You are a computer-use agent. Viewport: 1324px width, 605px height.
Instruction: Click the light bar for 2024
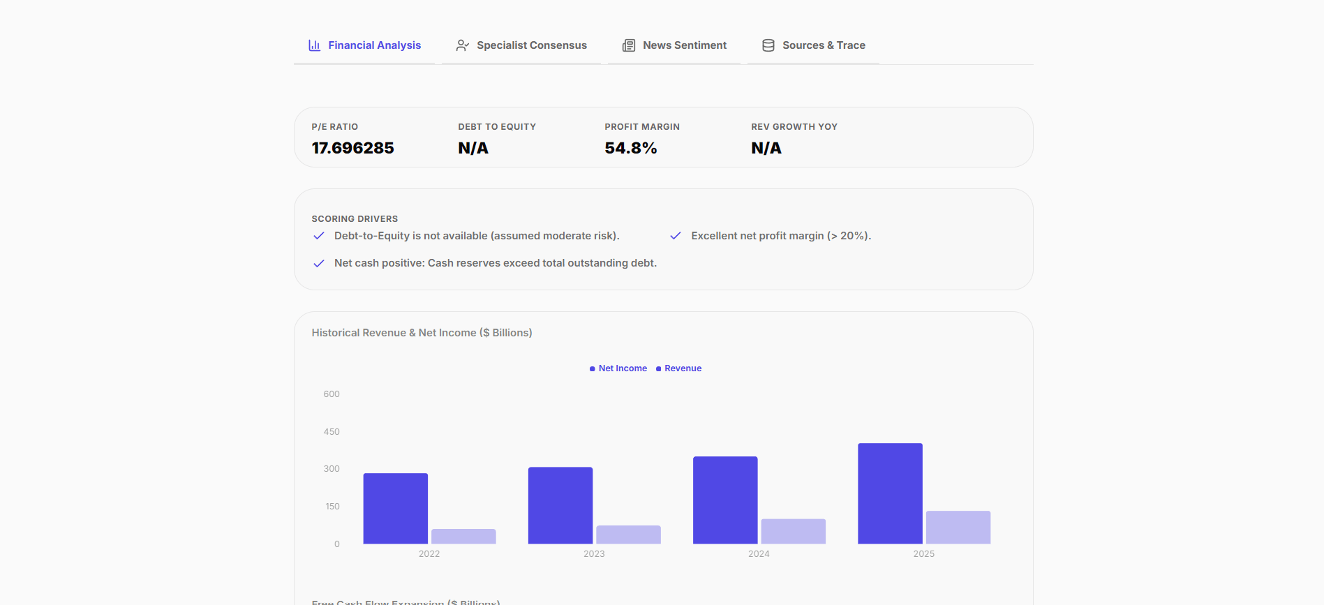(794, 532)
